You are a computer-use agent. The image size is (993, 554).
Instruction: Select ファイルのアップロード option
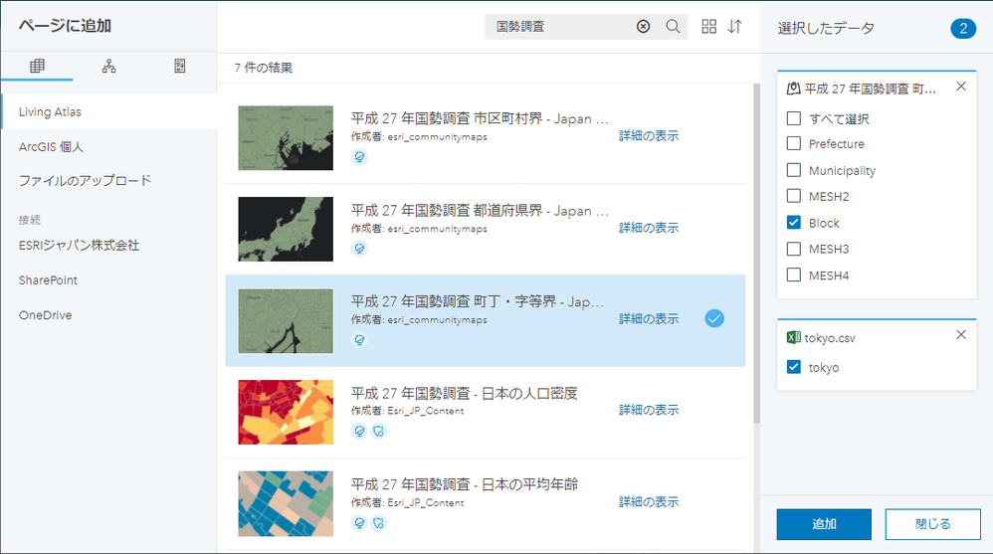tap(85, 180)
